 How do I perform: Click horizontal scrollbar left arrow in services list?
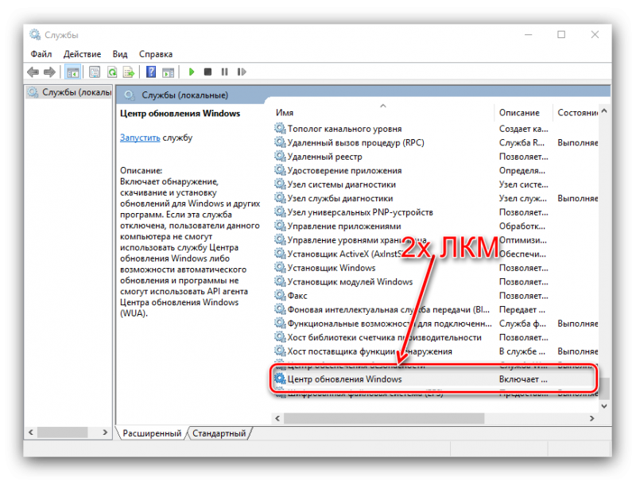pos(277,418)
